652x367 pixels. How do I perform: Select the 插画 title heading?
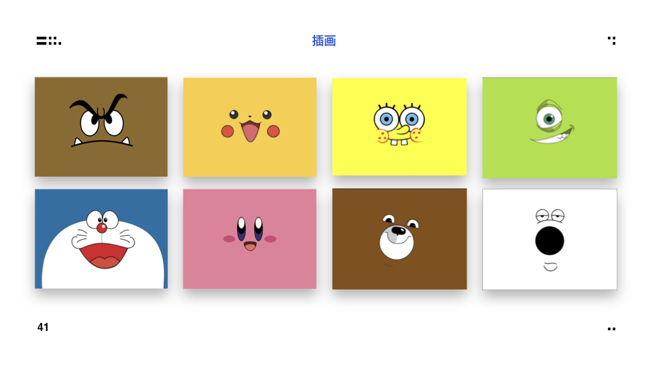point(324,41)
